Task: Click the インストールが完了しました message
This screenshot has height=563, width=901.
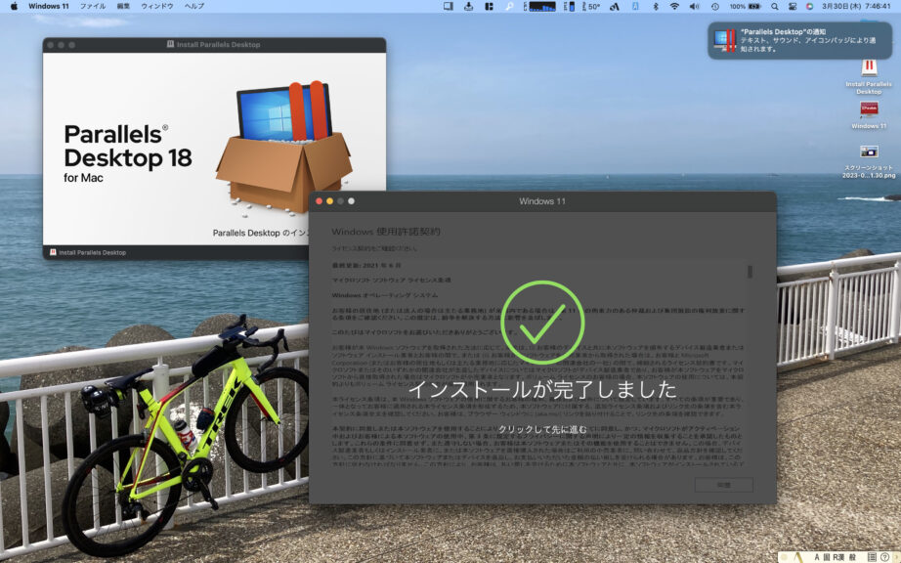Action: [x=542, y=389]
